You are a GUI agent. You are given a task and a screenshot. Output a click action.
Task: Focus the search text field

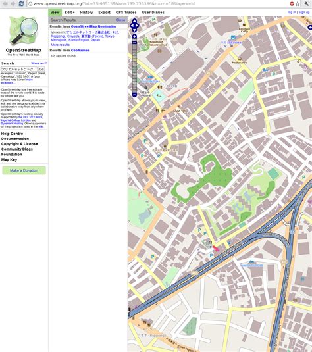tap(19, 69)
